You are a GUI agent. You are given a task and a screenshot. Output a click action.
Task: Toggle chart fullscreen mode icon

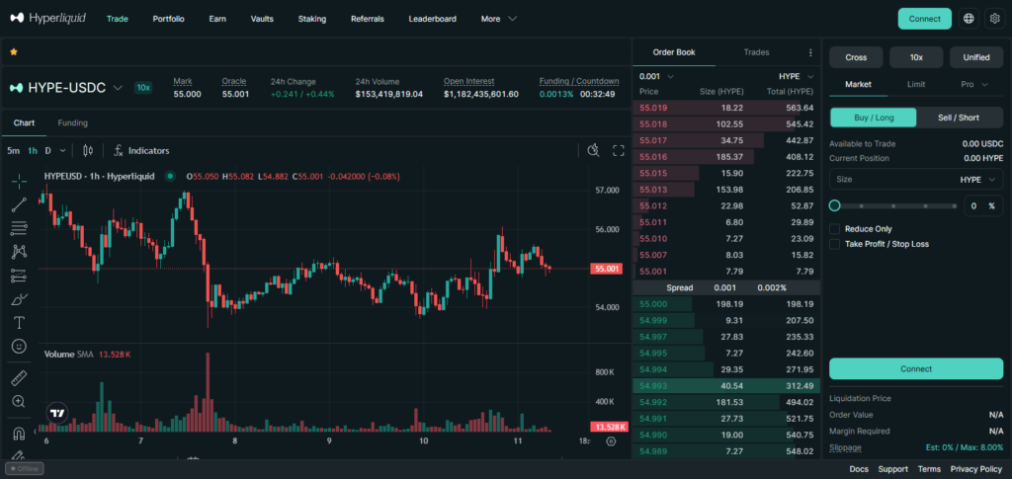[x=619, y=150]
